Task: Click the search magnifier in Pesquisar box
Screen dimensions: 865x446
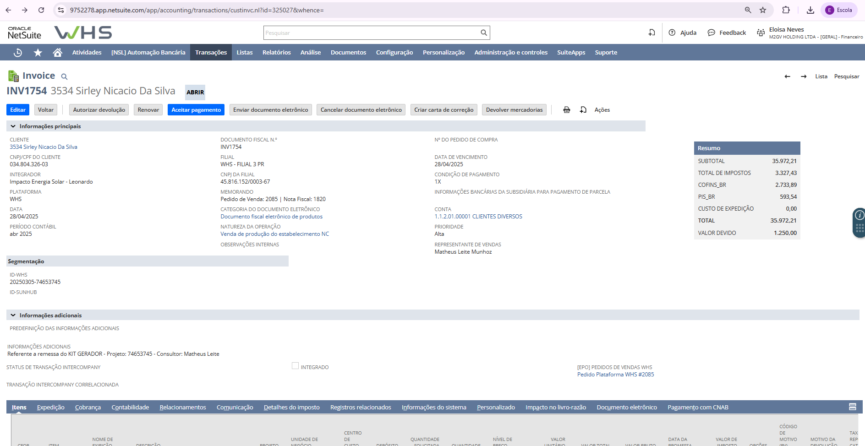Action: (483, 33)
